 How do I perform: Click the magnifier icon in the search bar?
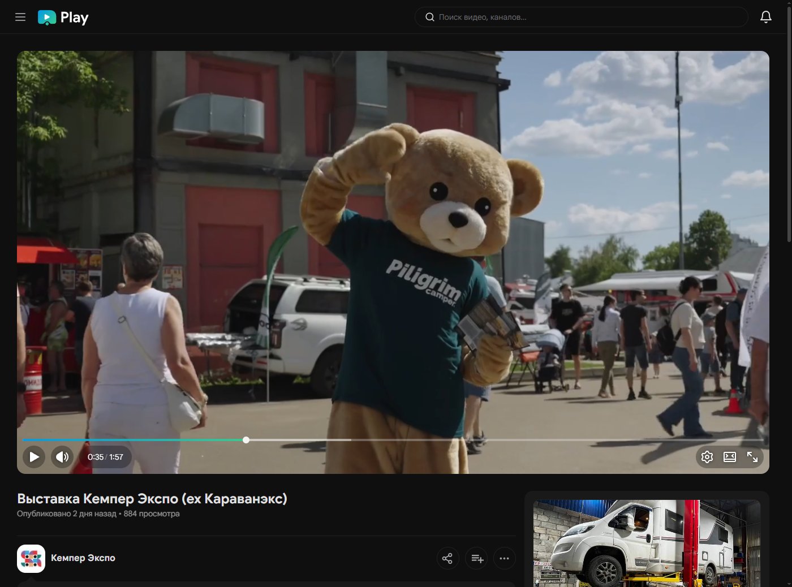(430, 17)
